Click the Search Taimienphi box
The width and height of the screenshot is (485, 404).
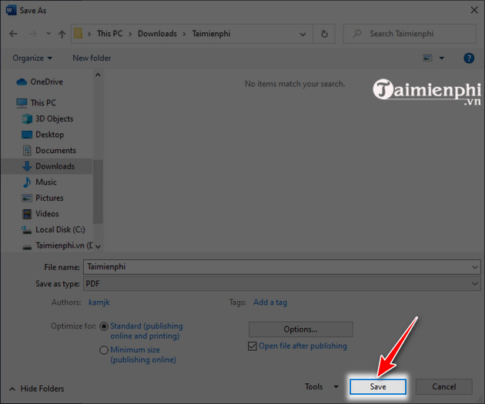(410, 34)
